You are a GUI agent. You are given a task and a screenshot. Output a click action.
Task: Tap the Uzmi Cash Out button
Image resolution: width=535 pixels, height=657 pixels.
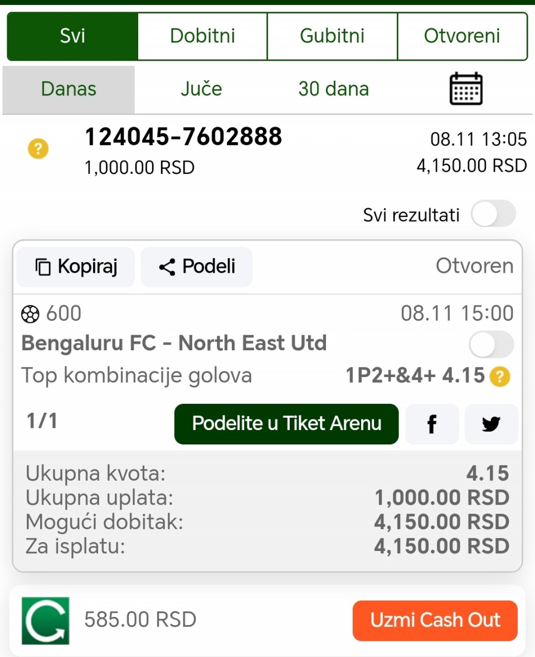435,620
